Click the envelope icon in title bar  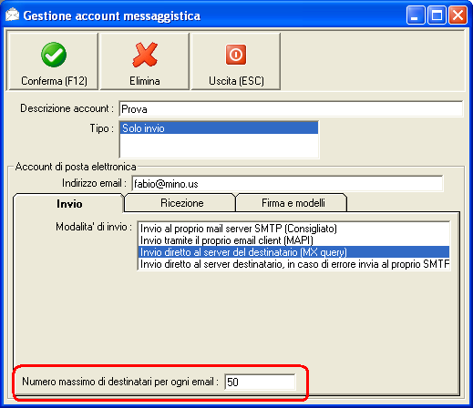pyautogui.click(x=12, y=15)
